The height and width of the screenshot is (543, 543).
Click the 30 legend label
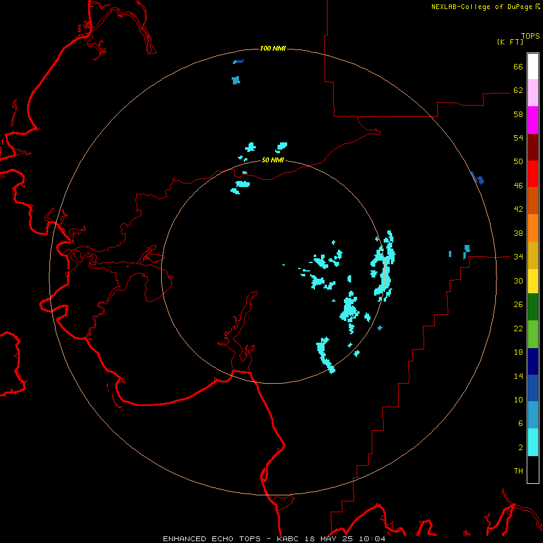518,281
